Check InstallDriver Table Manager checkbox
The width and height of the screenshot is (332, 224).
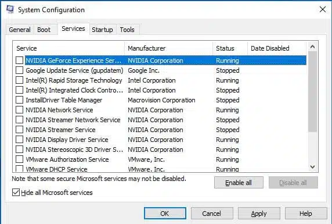point(19,100)
